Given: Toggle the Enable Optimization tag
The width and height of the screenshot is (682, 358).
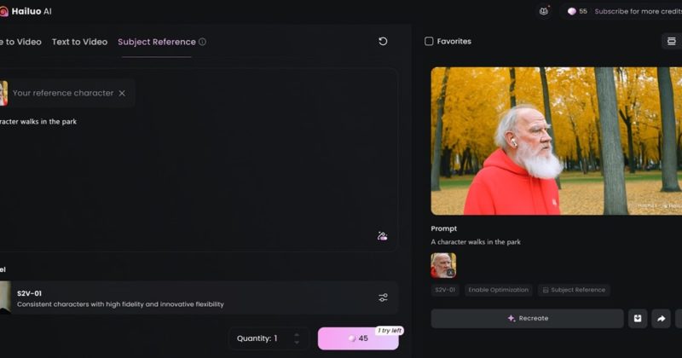Looking at the screenshot, I should tap(498, 290).
